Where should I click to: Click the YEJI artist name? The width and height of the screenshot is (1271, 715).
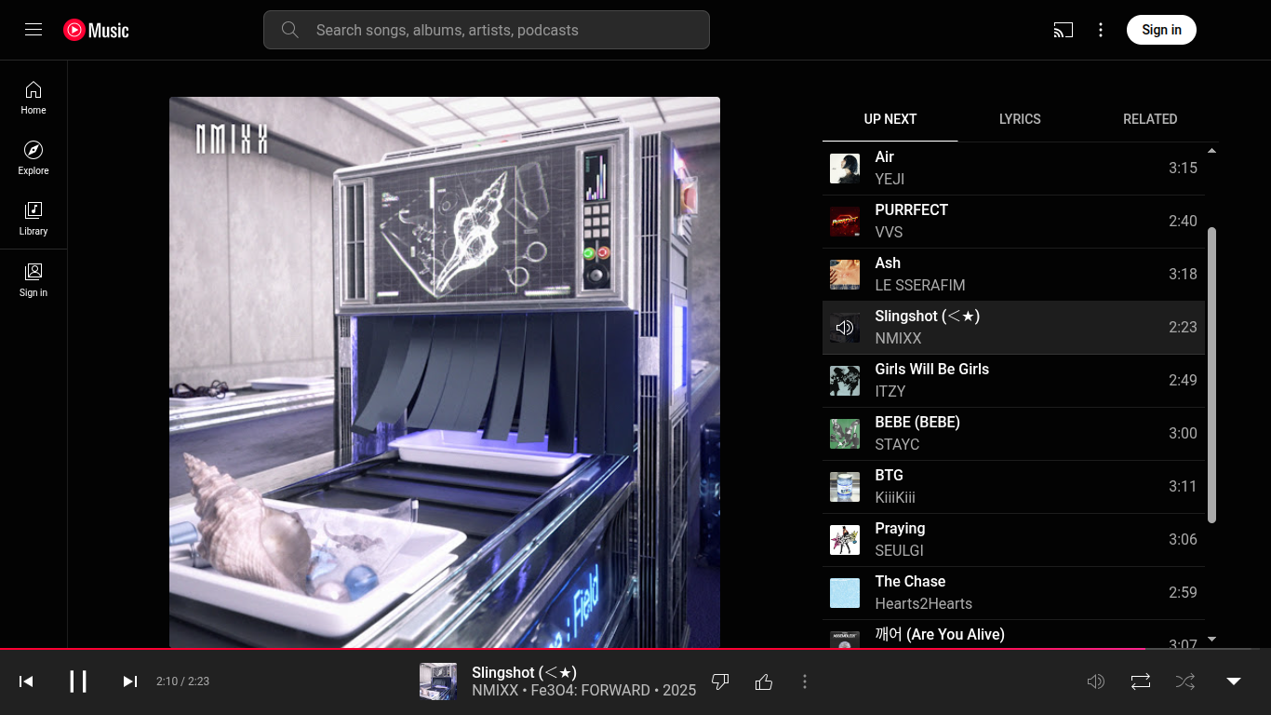point(890,179)
